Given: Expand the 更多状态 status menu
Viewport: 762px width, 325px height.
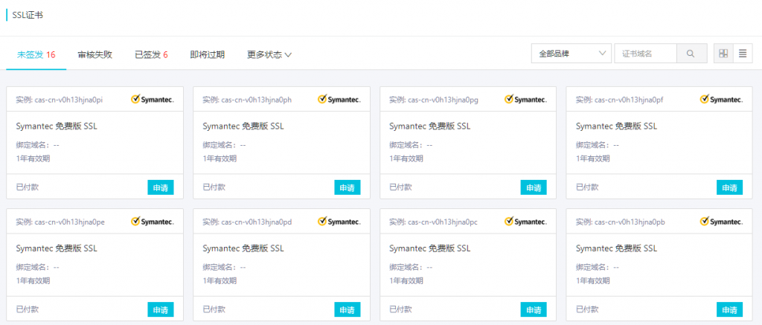Looking at the screenshot, I should point(269,55).
